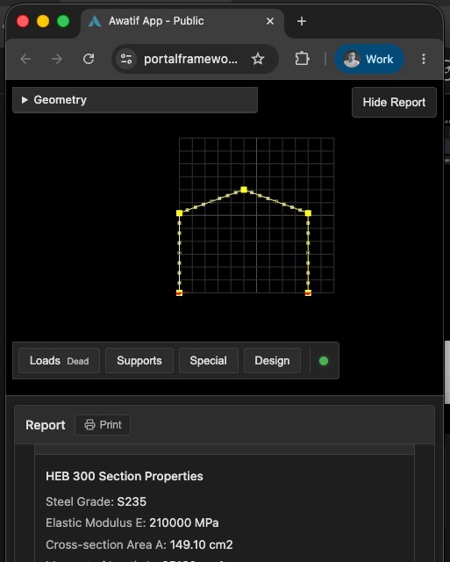Click the address bar URL portalframewo...
The height and width of the screenshot is (562, 450).
pos(190,59)
